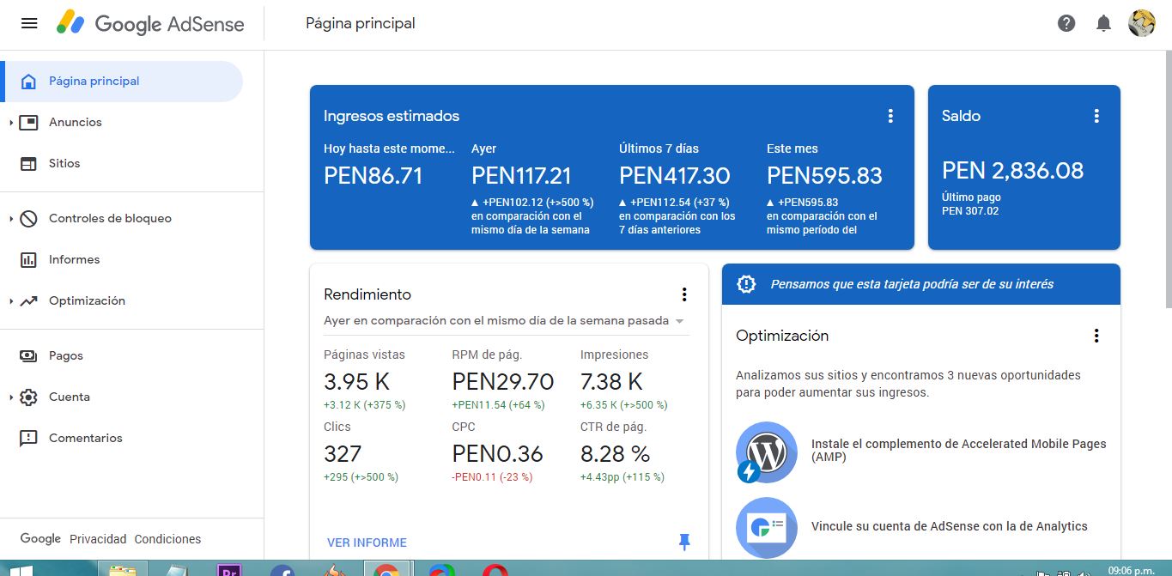The image size is (1172, 576).
Task: Open Optimización card three-dot menu
Action: click(1096, 336)
